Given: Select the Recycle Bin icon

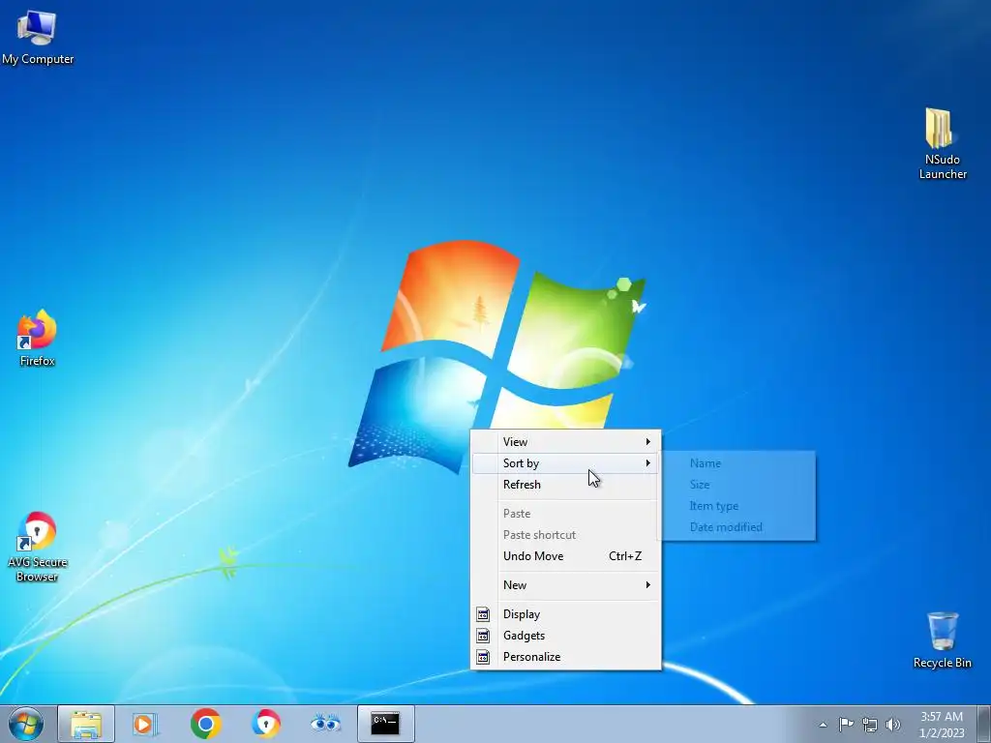Looking at the screenshot, I should pos(942,639).
